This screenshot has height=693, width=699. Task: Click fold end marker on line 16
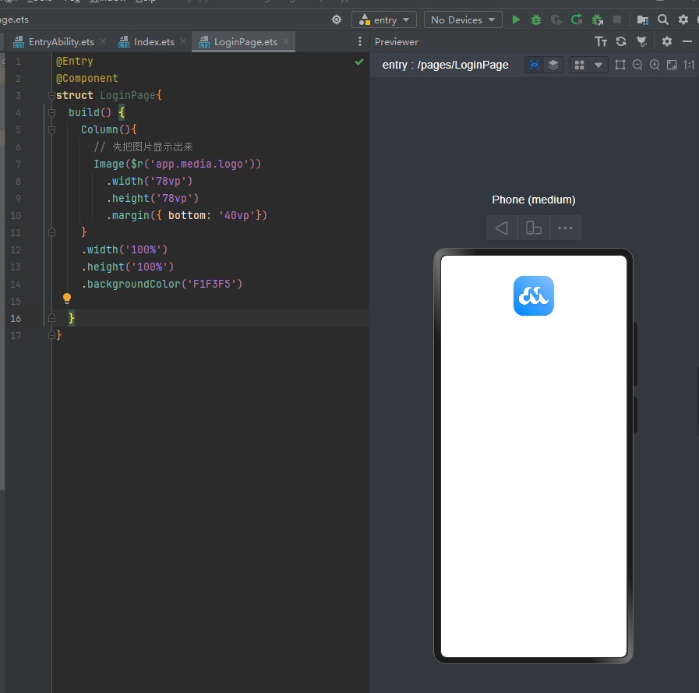(51, 318)
